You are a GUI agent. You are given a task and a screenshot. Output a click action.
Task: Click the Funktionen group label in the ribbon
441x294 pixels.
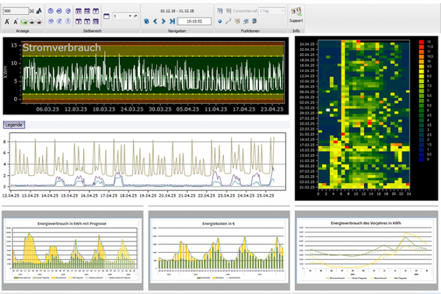click(x=250, y=30)
